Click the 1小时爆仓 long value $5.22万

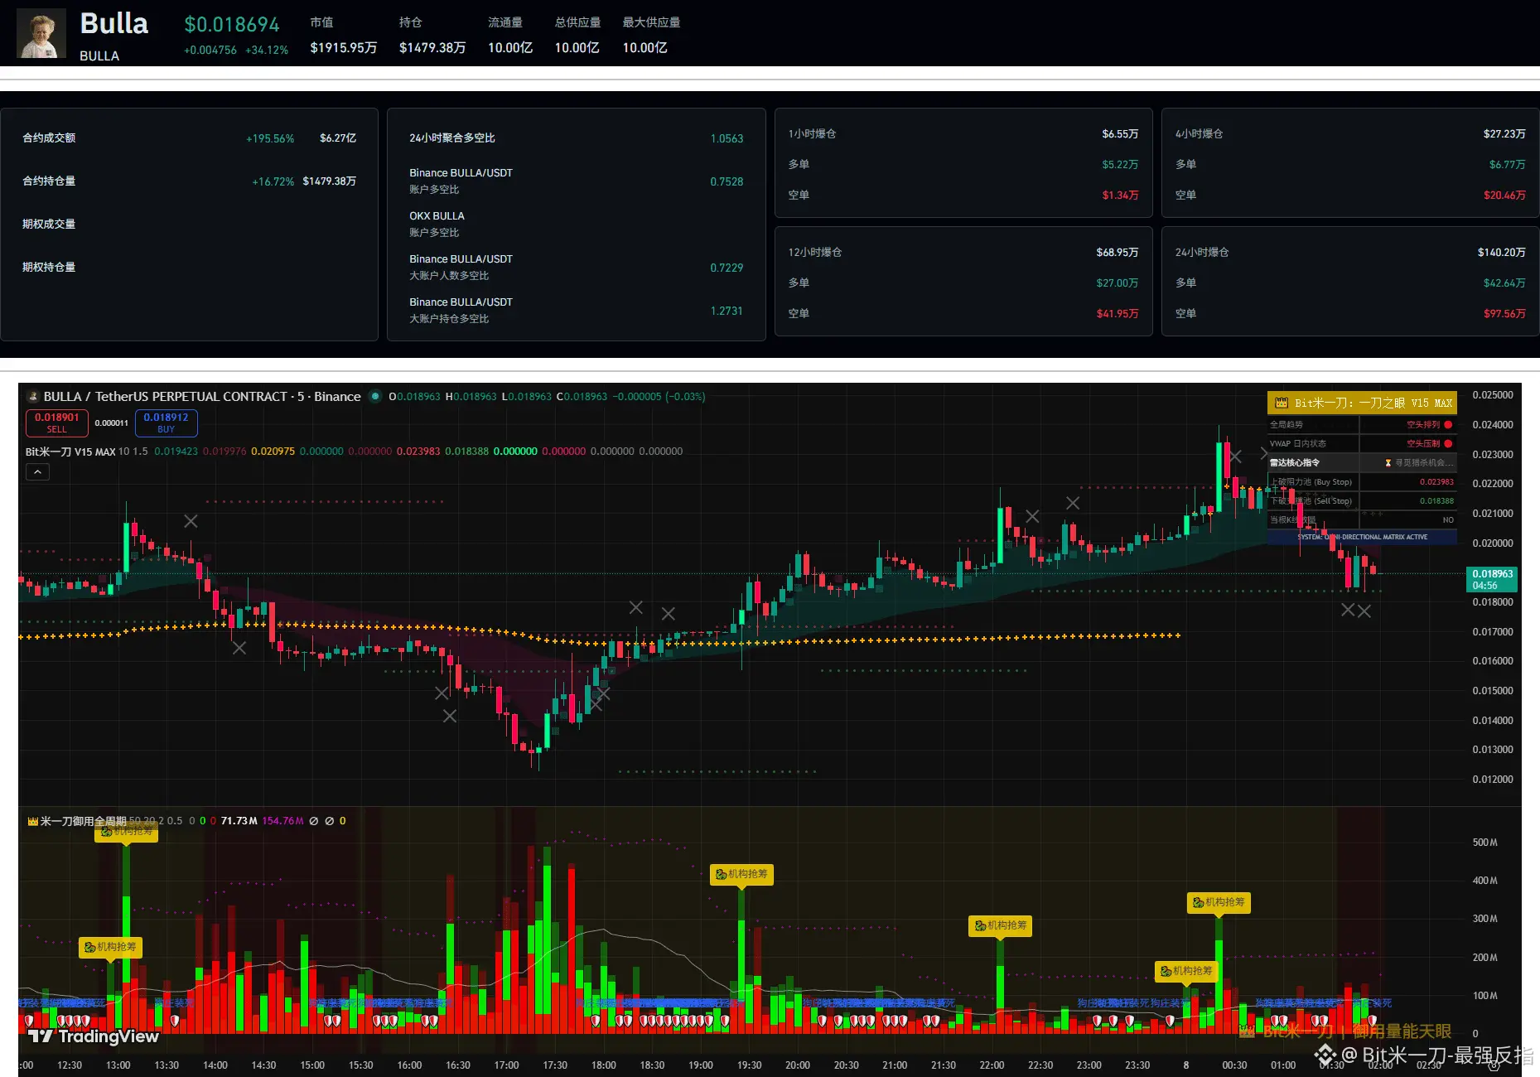(1120, 164)
